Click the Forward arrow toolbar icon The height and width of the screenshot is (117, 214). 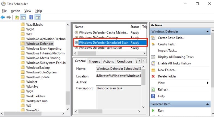9,17
